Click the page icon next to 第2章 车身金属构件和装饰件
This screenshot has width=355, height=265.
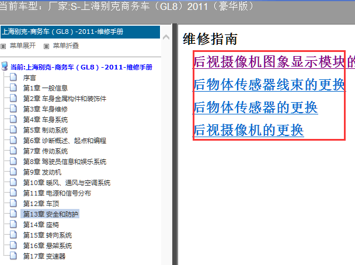coord(13,99)
